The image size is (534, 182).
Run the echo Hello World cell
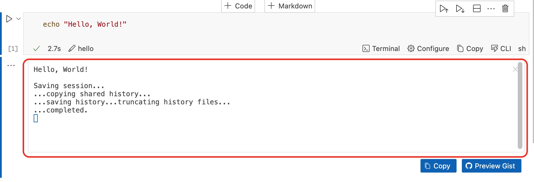9,19
